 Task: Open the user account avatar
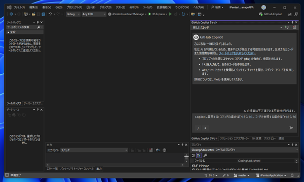(x=263, y=8)
